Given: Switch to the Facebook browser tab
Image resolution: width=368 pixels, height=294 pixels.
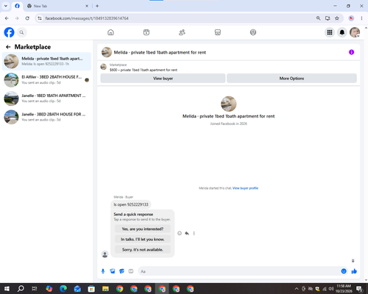Looking at the screenshot, I should pos(17,6).
